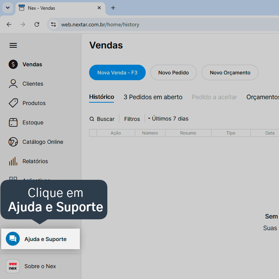Open a new browser tab
Viewport: 279px width, 279px height.
(x=113, y=8)
